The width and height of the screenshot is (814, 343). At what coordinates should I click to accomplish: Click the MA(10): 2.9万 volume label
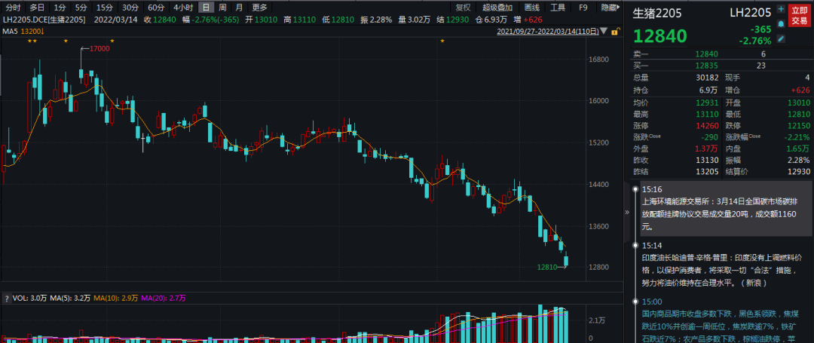115,299
